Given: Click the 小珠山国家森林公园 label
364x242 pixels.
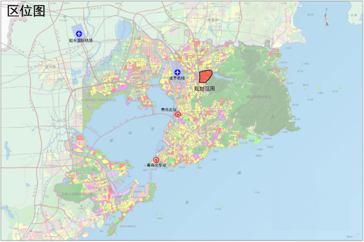Looking at the screenshot, I should 77,194.
